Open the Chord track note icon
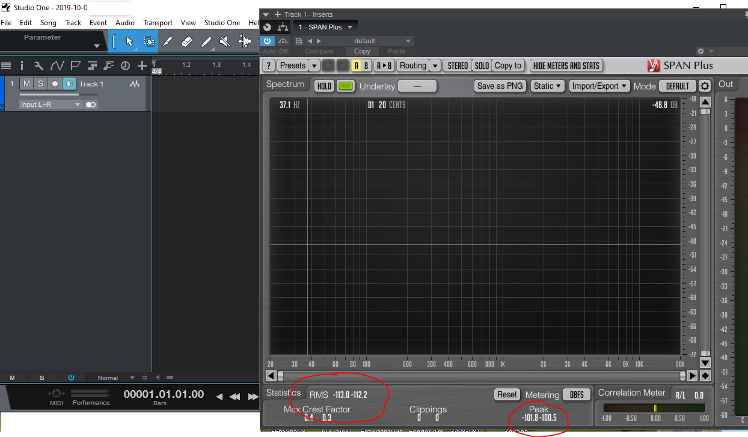748x437 pixels. tap(109, 65)
